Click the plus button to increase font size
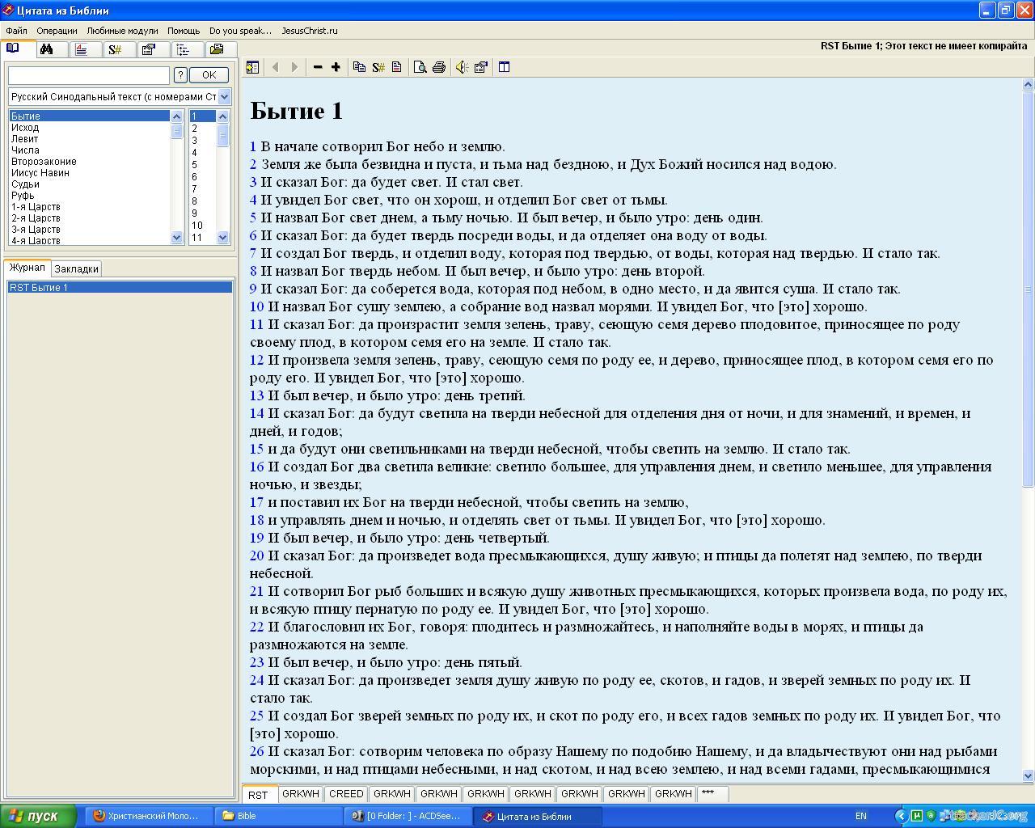 tap(336, 67)
